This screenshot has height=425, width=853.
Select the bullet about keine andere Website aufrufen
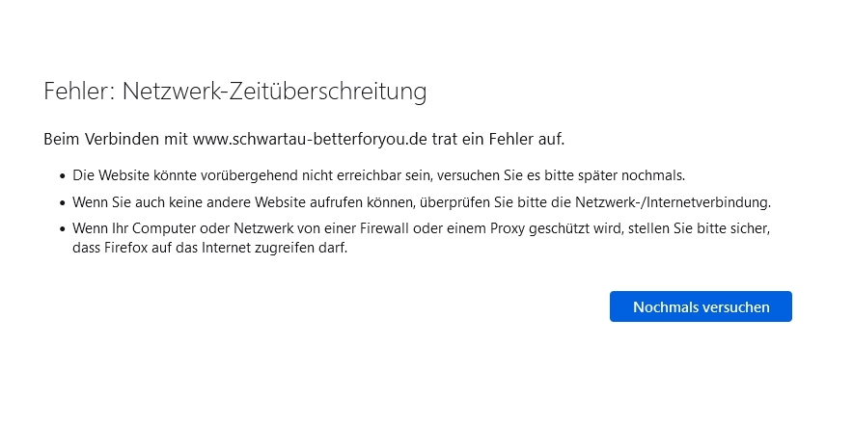422,202
